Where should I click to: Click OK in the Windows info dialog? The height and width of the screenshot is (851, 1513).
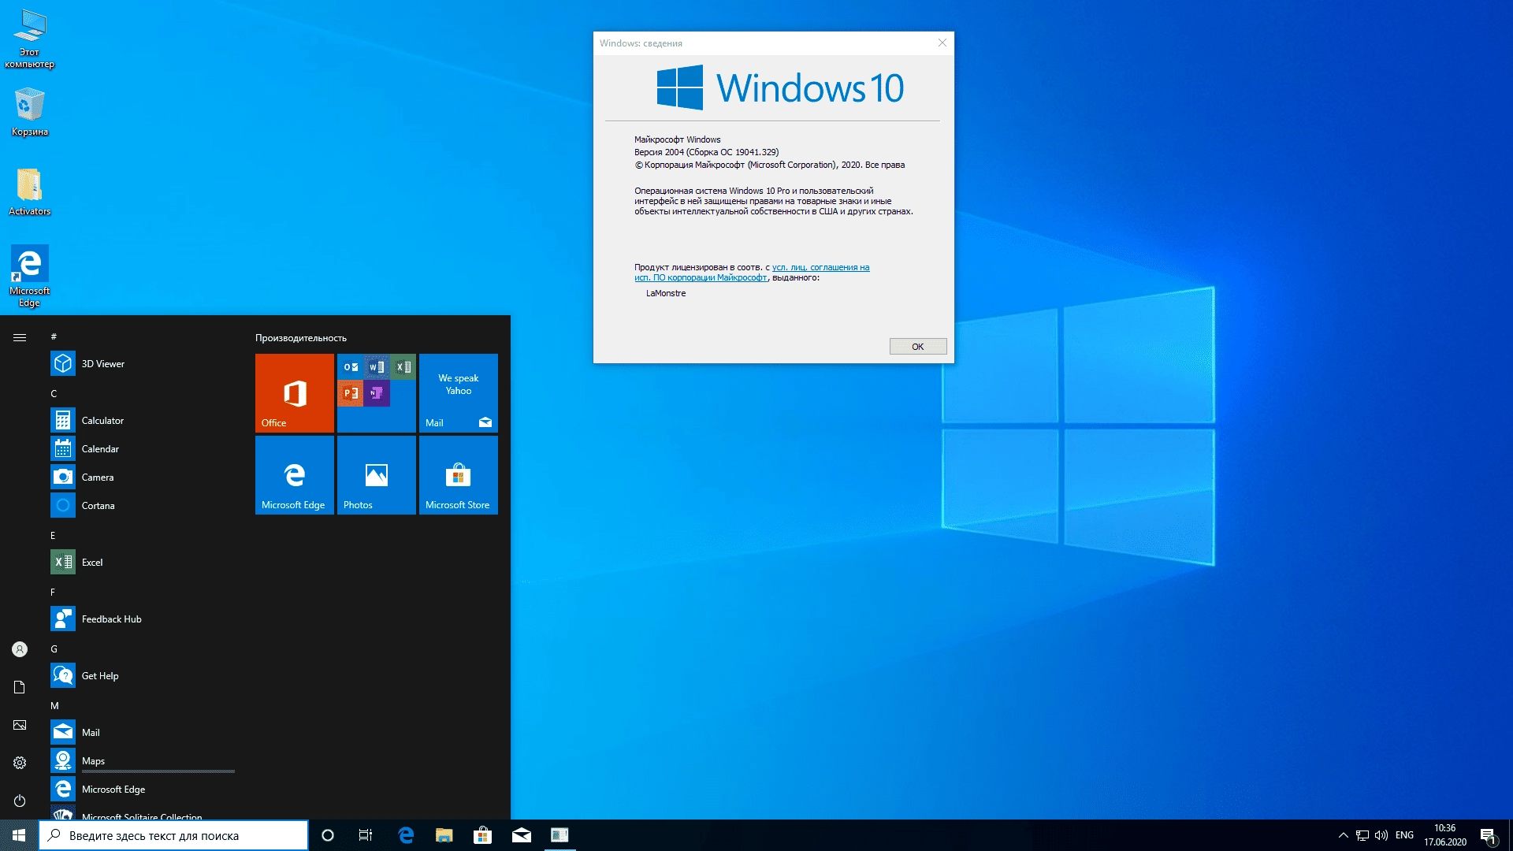coord(918,347)
